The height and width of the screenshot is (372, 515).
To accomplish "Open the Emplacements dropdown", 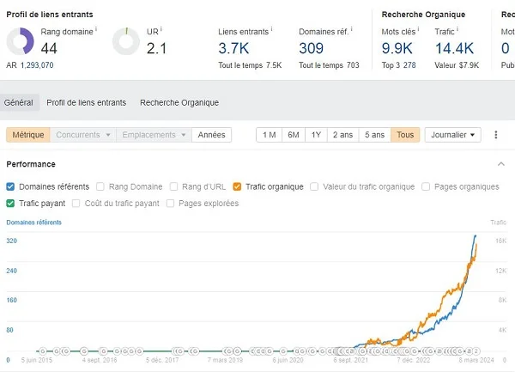I will pos(154,135).
